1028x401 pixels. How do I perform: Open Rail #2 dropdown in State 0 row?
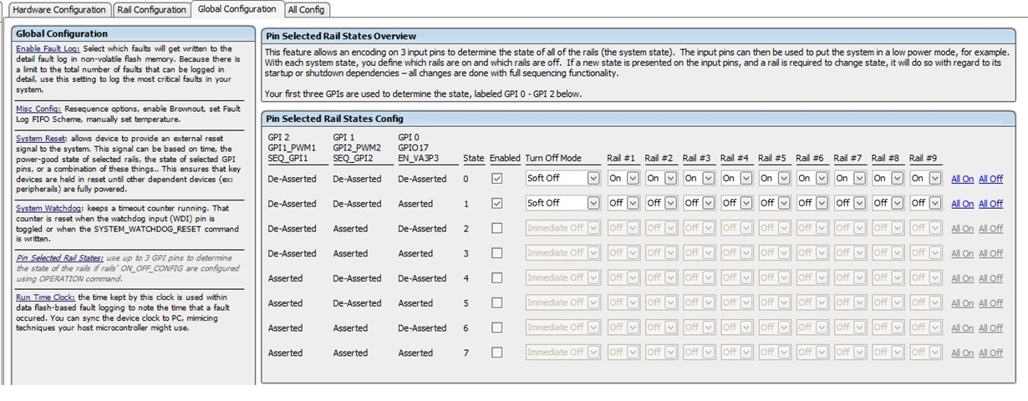coord(660,178)
